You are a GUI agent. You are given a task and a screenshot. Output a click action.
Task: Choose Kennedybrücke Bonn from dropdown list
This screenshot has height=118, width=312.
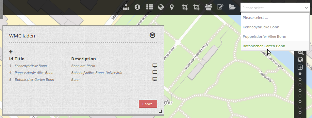tap(275, 27)
